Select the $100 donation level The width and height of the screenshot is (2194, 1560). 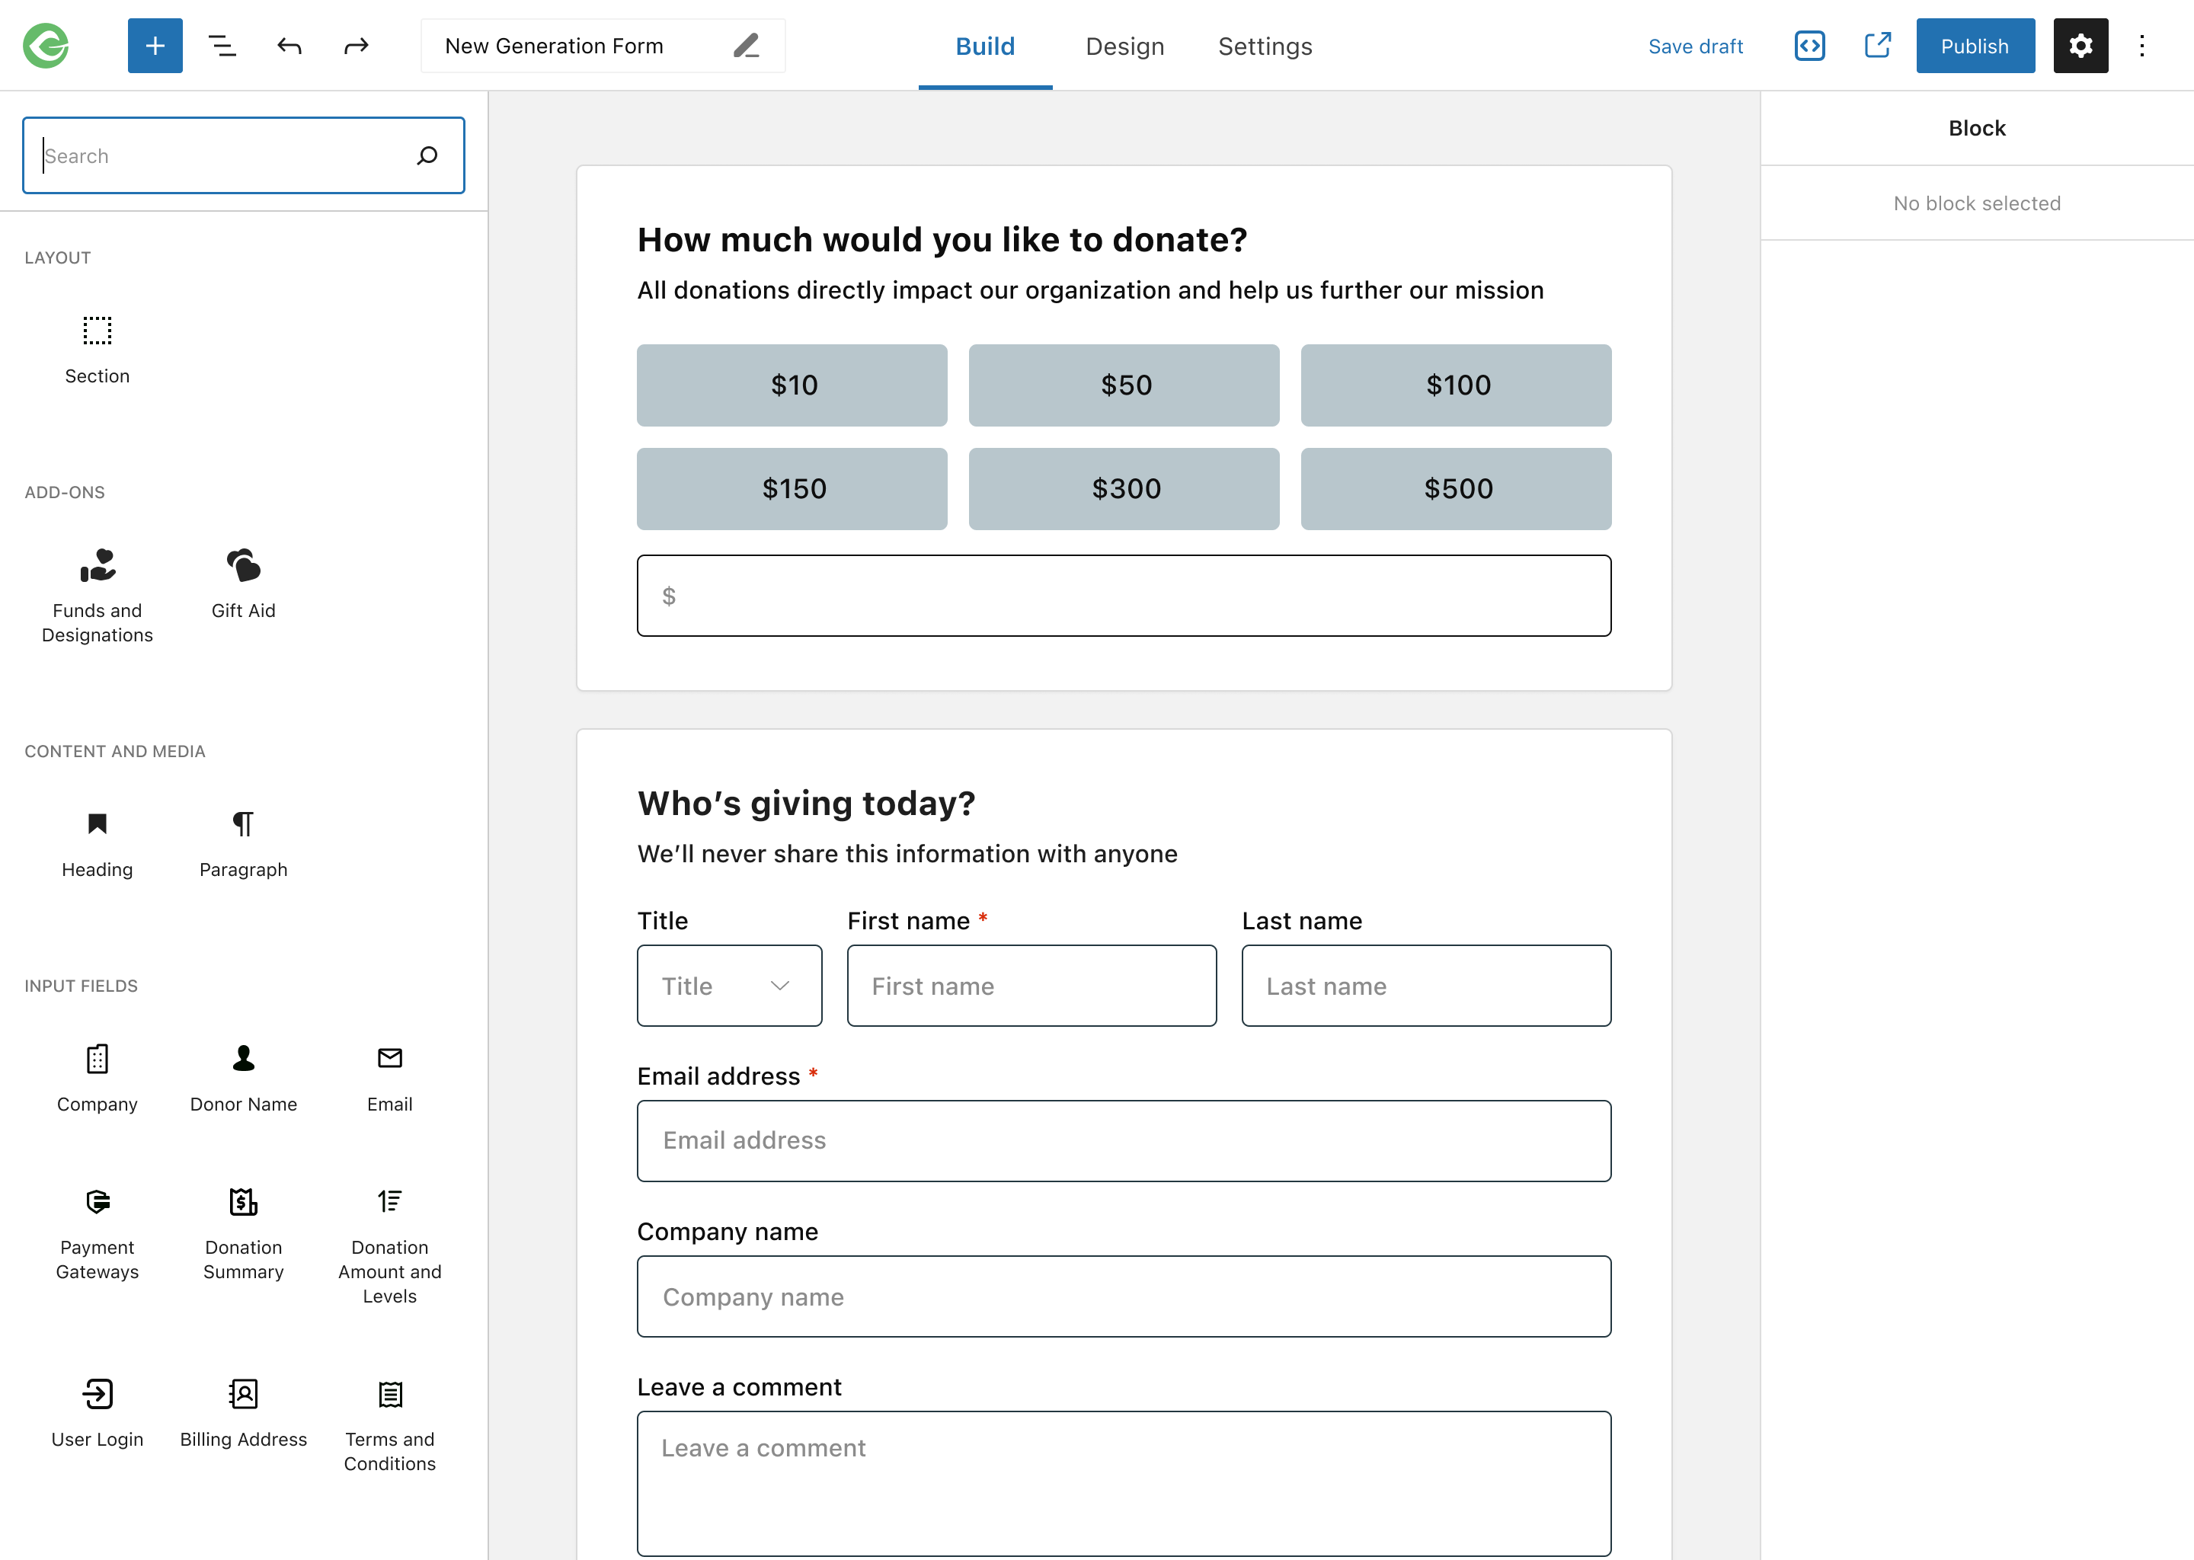[1455, 385]
